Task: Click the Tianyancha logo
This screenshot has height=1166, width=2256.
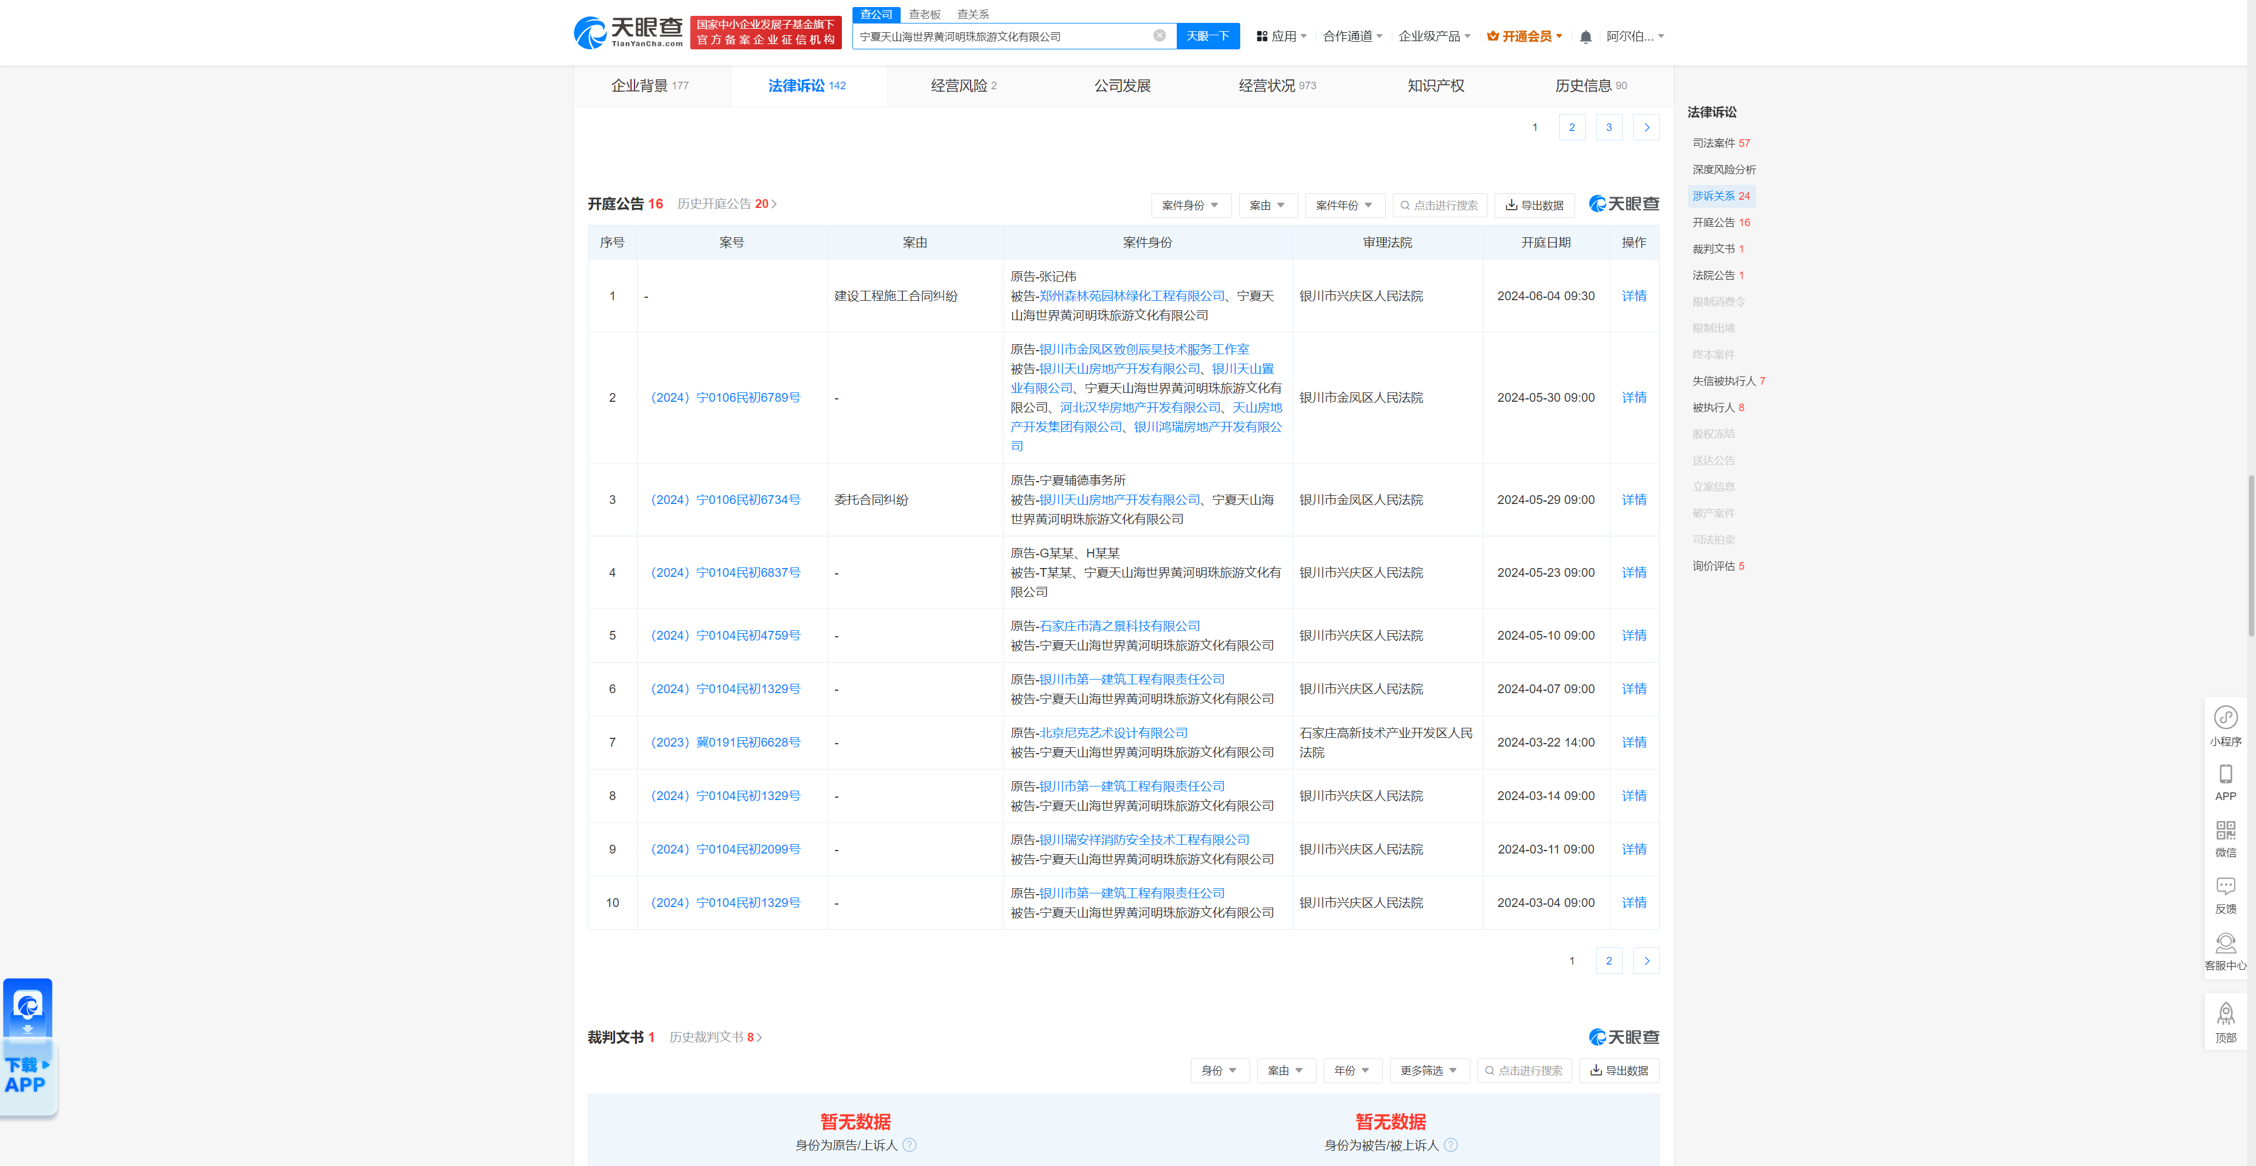Action: tap(626, 32)
